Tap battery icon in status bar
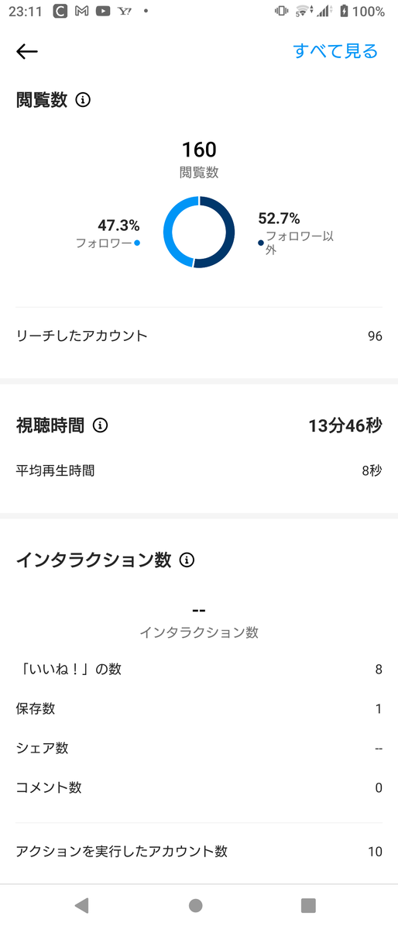The image size is (398, 930). click(x=344, y=12)
